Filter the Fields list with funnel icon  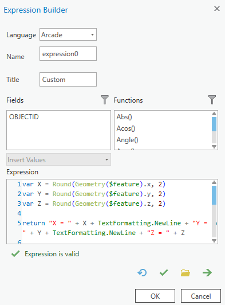coord(105,100)
